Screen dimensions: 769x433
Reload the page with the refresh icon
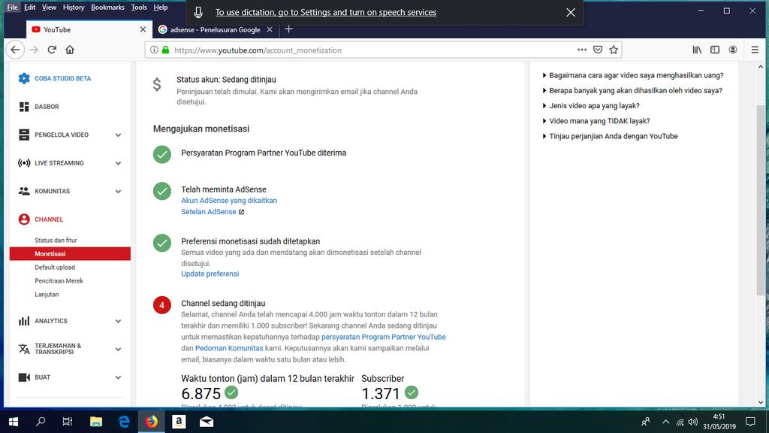[x=52, y=50]
